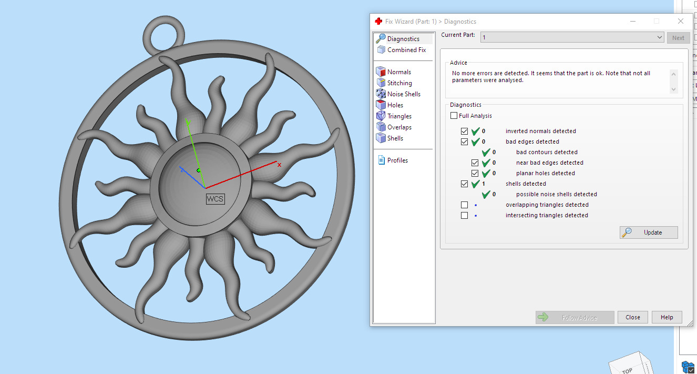
Task: Click the Help button
Action: point(667,317)
